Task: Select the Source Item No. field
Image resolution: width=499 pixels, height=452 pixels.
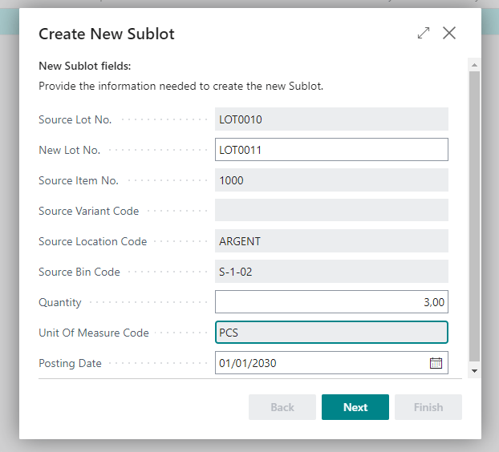Action: pyautogui.click(x=331, y=180)
